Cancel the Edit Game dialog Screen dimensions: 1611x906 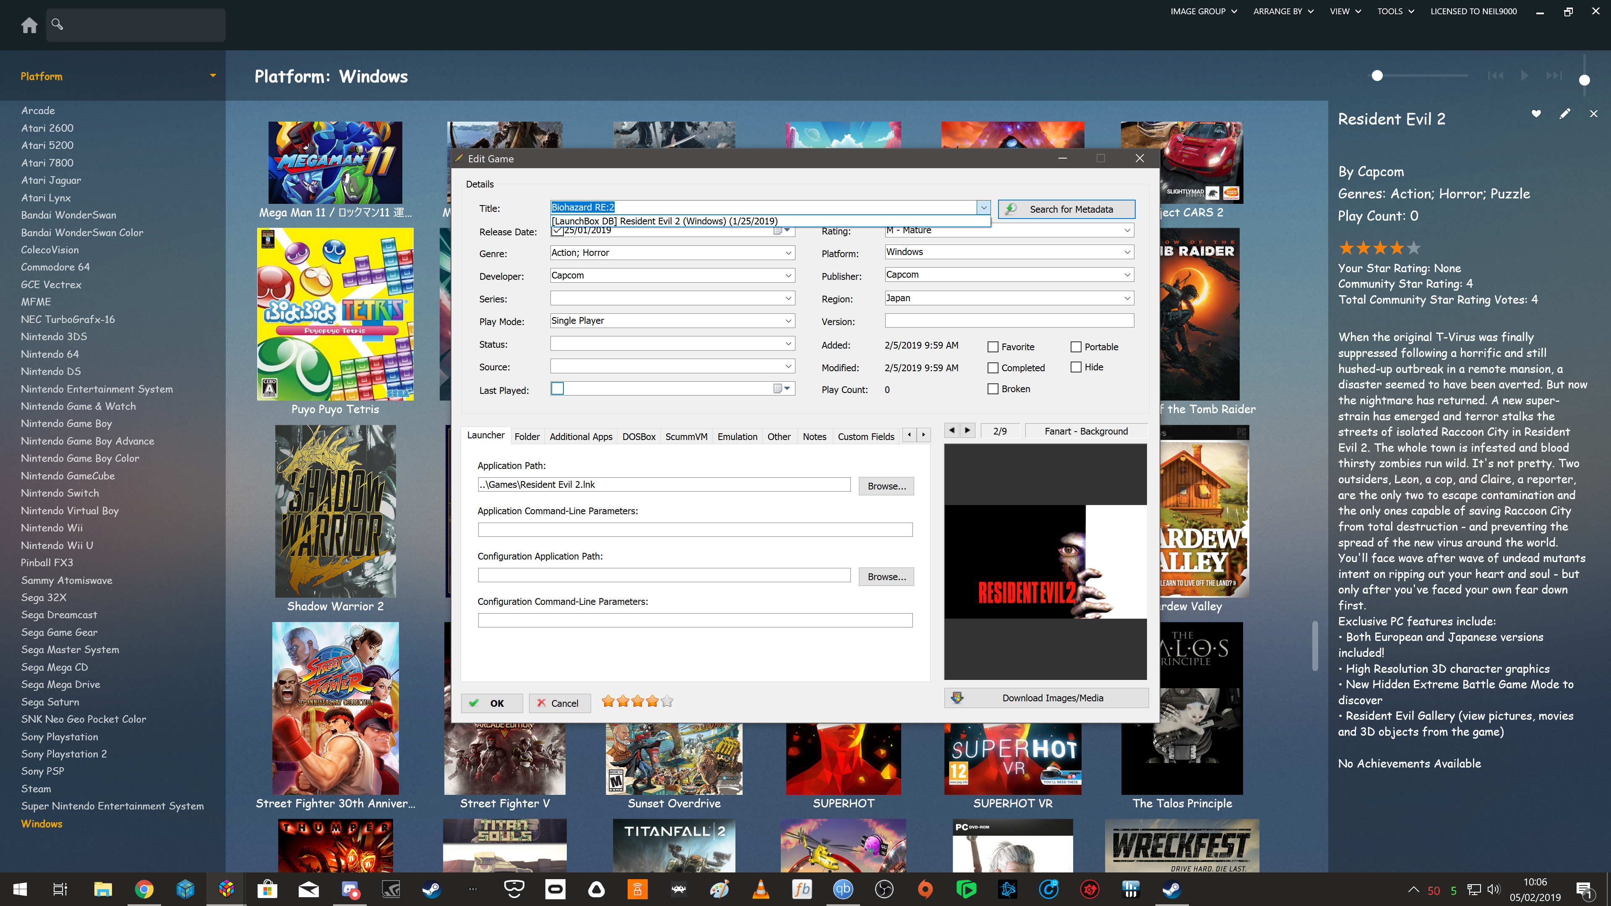tap(559, 703)
